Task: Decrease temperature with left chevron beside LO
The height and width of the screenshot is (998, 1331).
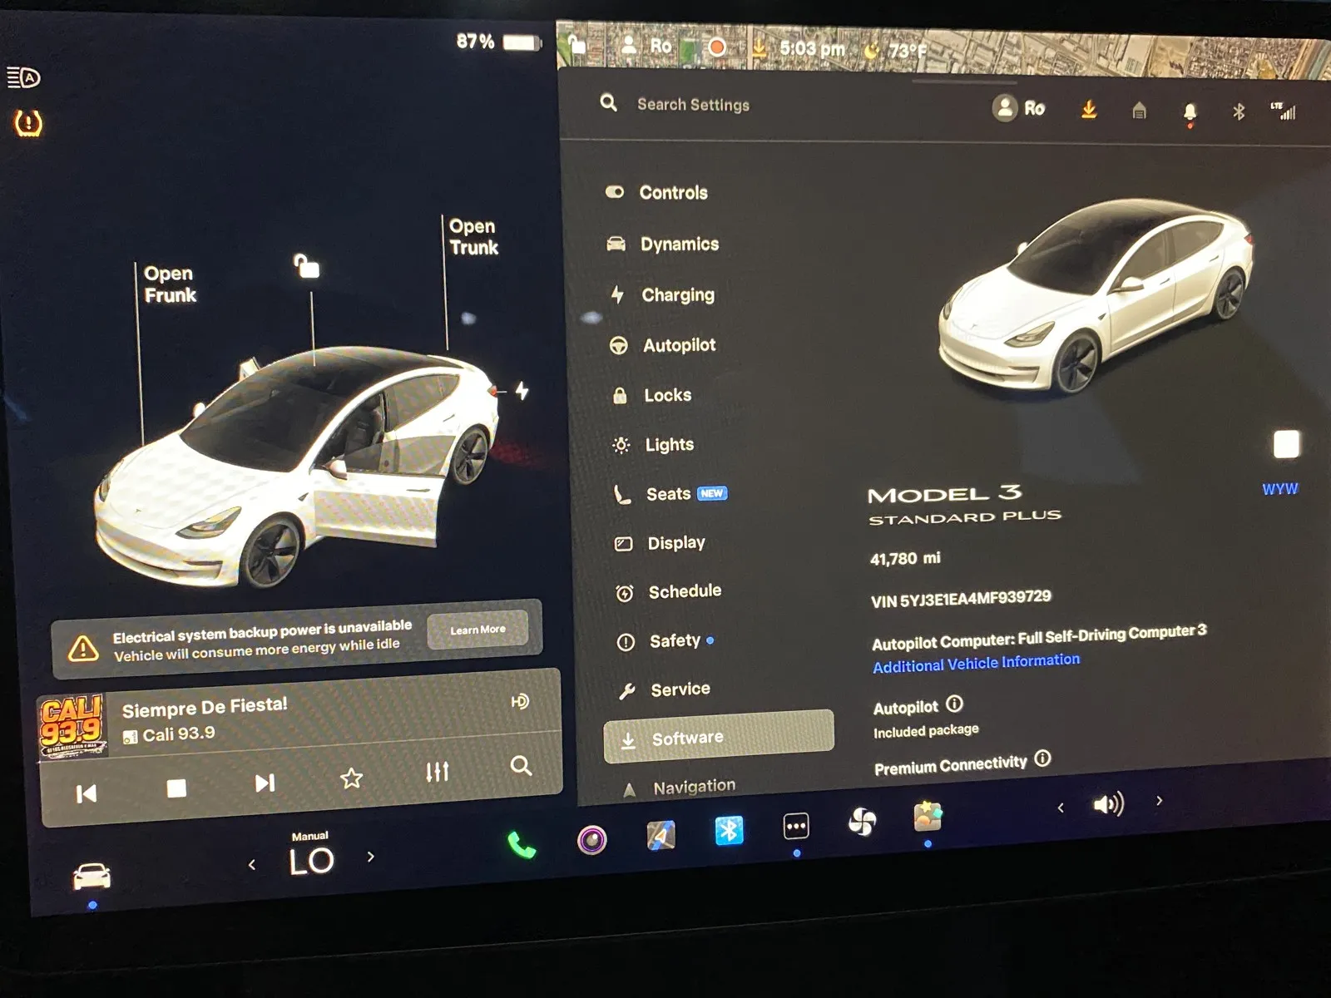Action: click(x=252, y=865)
